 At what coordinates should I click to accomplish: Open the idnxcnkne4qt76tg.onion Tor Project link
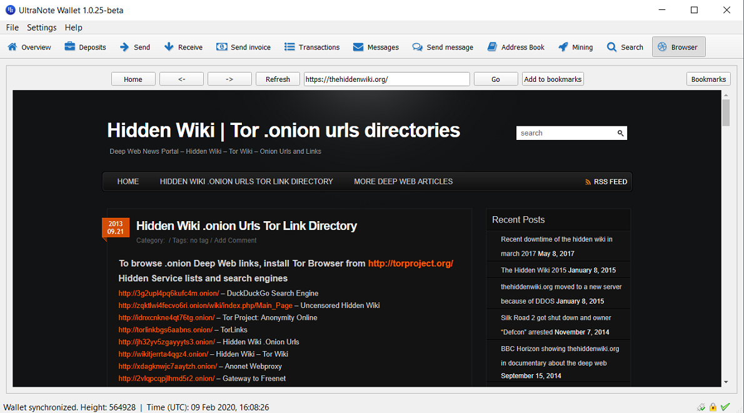tap(166, 317)
